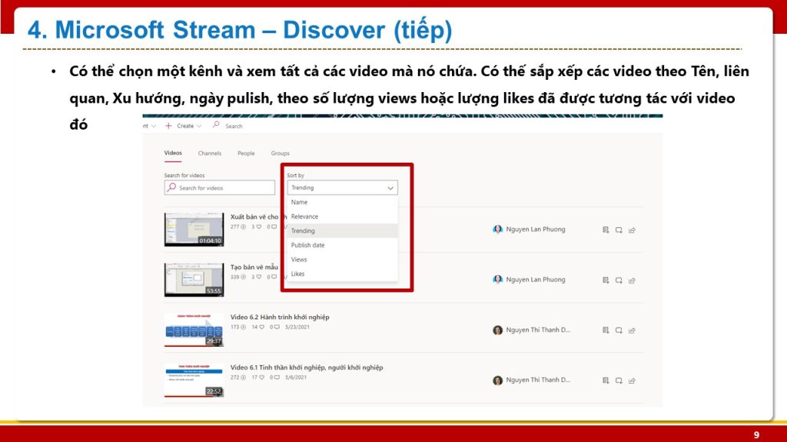This screenshot has height=442, width=787.
Task: Open the Sort by Trending combo box
Action: point(342,187)
